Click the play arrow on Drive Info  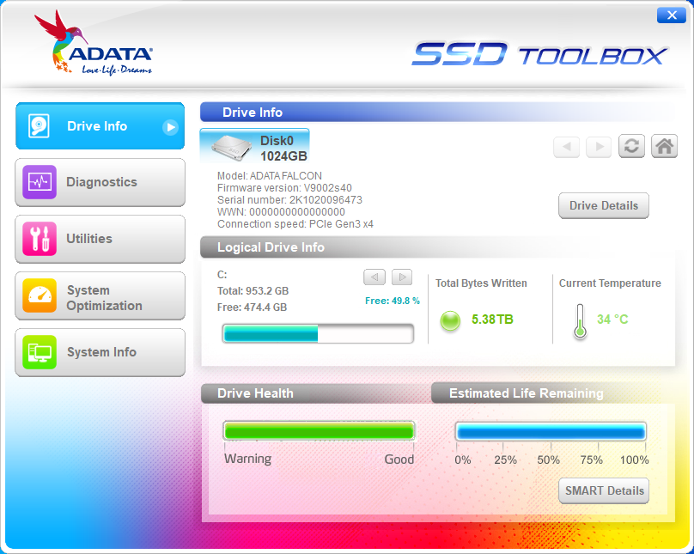(x=170, y=127)
